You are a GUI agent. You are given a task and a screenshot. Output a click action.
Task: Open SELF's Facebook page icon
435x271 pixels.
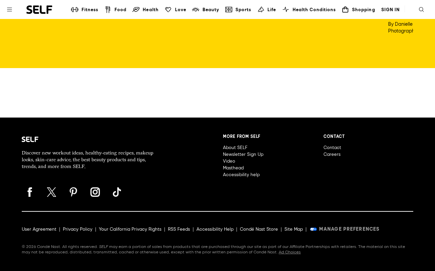tap(30, 192)
